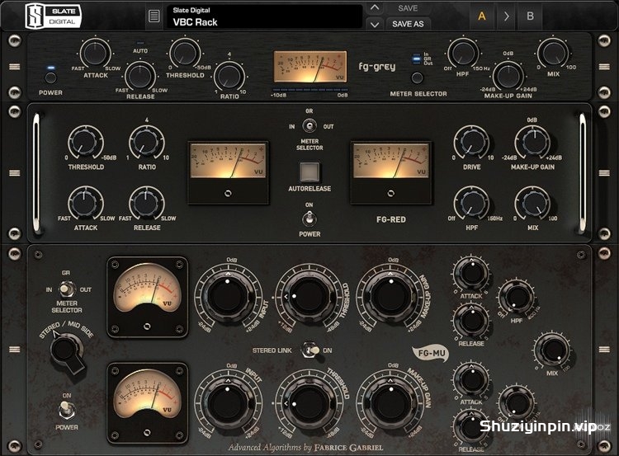
Task: Click FG-Grey RELEASE knob
Action: (140, 75)
